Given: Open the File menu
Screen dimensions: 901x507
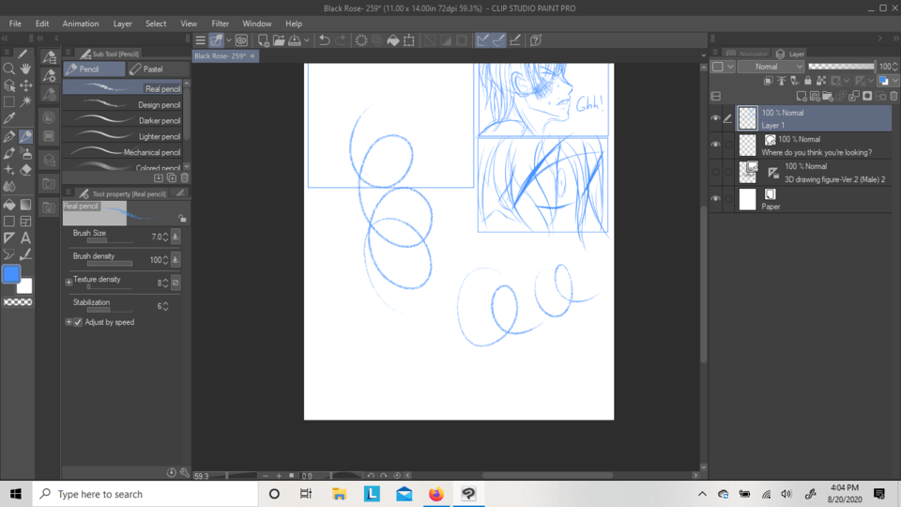Looking at the screenshot, I should 15,23.
